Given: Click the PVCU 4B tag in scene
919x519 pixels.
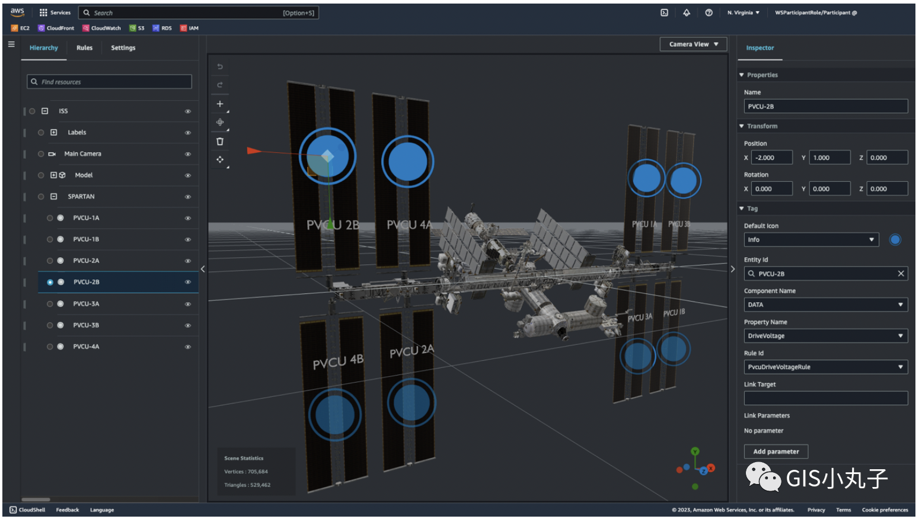Looking at the screenshot, I should [x=335, y=415].
